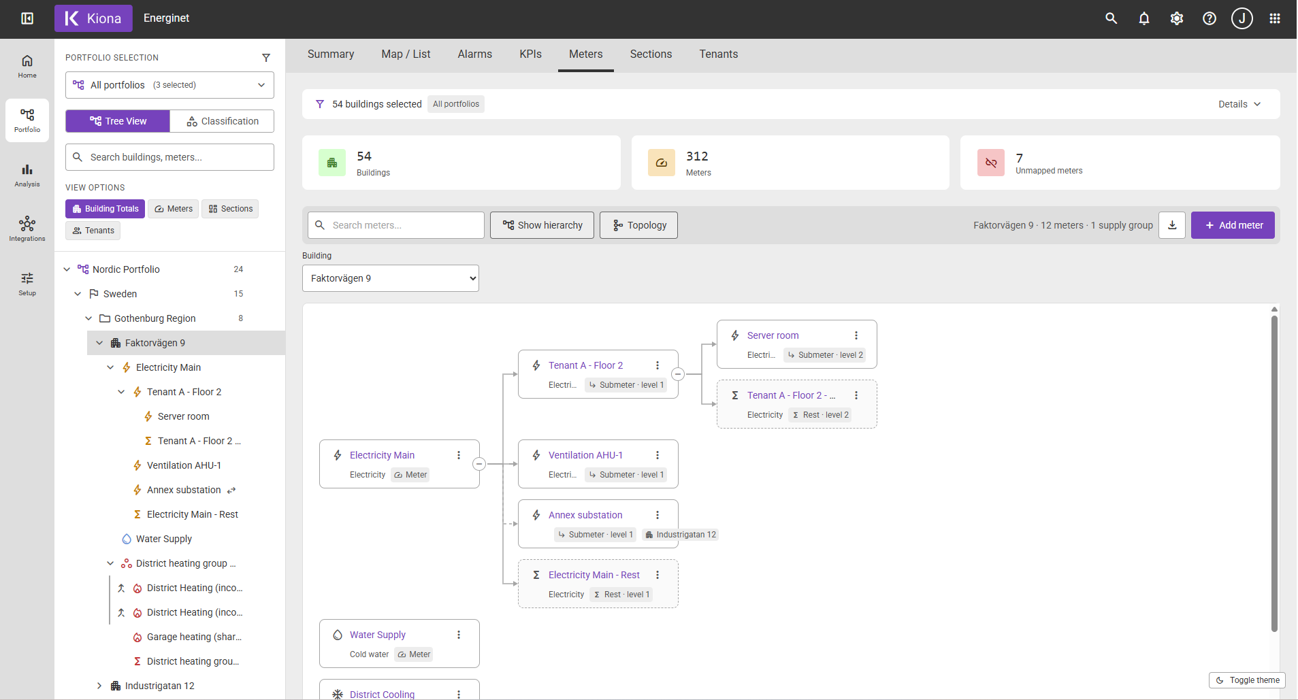Open the user avatar J menu
1298x700 pixels.
(1242, 18)
